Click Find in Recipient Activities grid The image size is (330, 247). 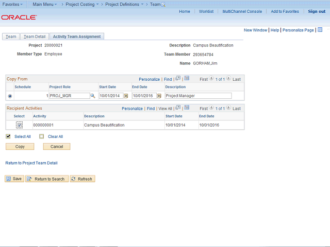tap(151, 109)
